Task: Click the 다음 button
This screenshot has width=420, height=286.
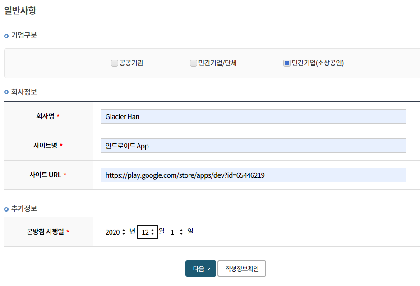Action: (x=201, y=268)
